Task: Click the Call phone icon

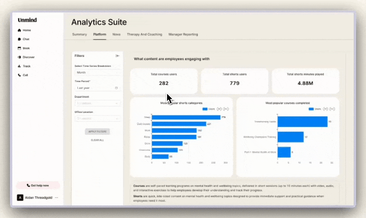Action: point(20,75)
